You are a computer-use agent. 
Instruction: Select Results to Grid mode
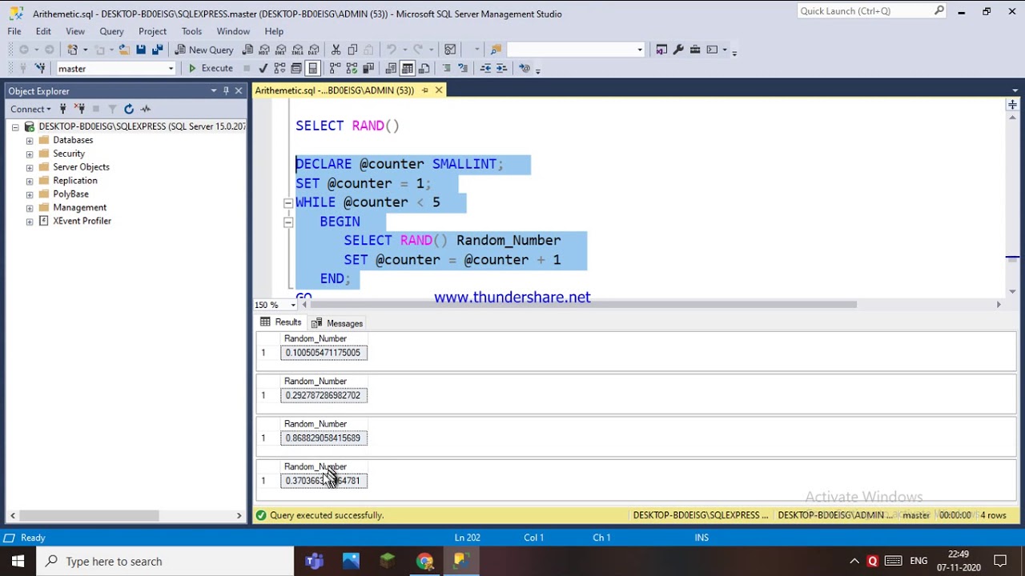(x=408, y=68)
